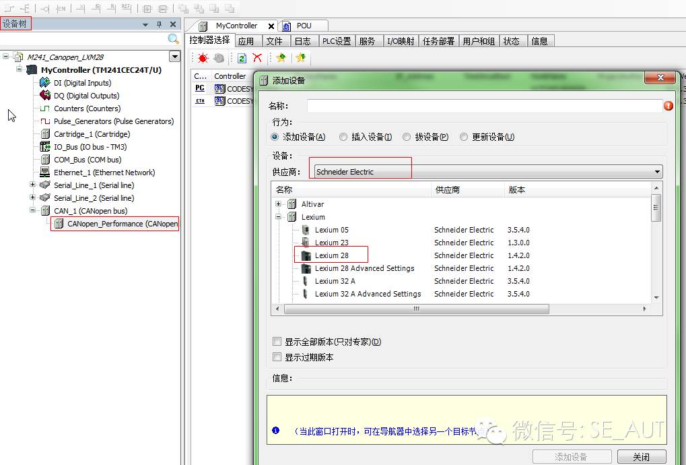Click the DQ (Digital Outputs) icon
686x465 pixels.
click(44, 96)
